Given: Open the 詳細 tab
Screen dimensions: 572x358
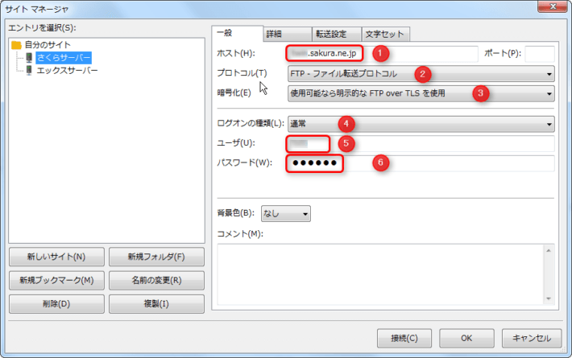Looking at the screenshot, I should click(x=288, y=35).
